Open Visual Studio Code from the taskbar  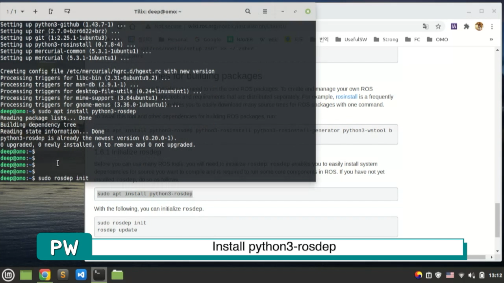click(x=81, y=275)
